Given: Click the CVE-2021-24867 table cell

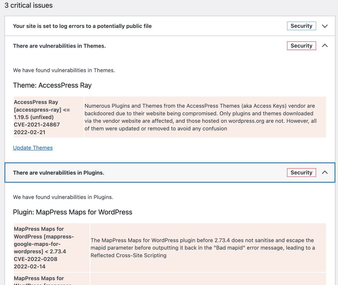Looking at the screenshot, I should (49, 117).
